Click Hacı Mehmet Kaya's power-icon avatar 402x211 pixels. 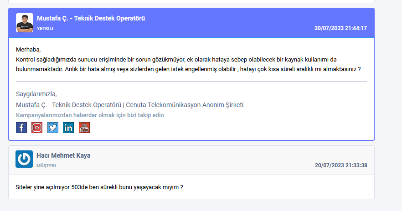[x=24, y=159]
